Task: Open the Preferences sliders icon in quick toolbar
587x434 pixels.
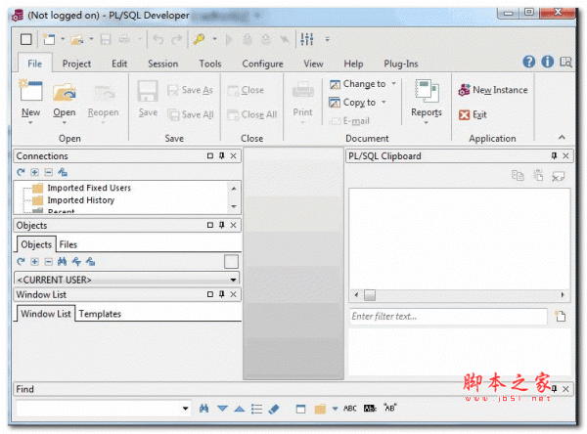Action: point(307,39)
